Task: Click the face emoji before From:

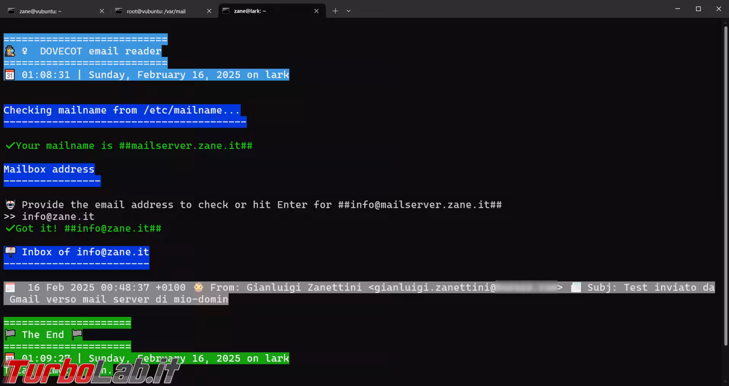Action: point(199,287)
